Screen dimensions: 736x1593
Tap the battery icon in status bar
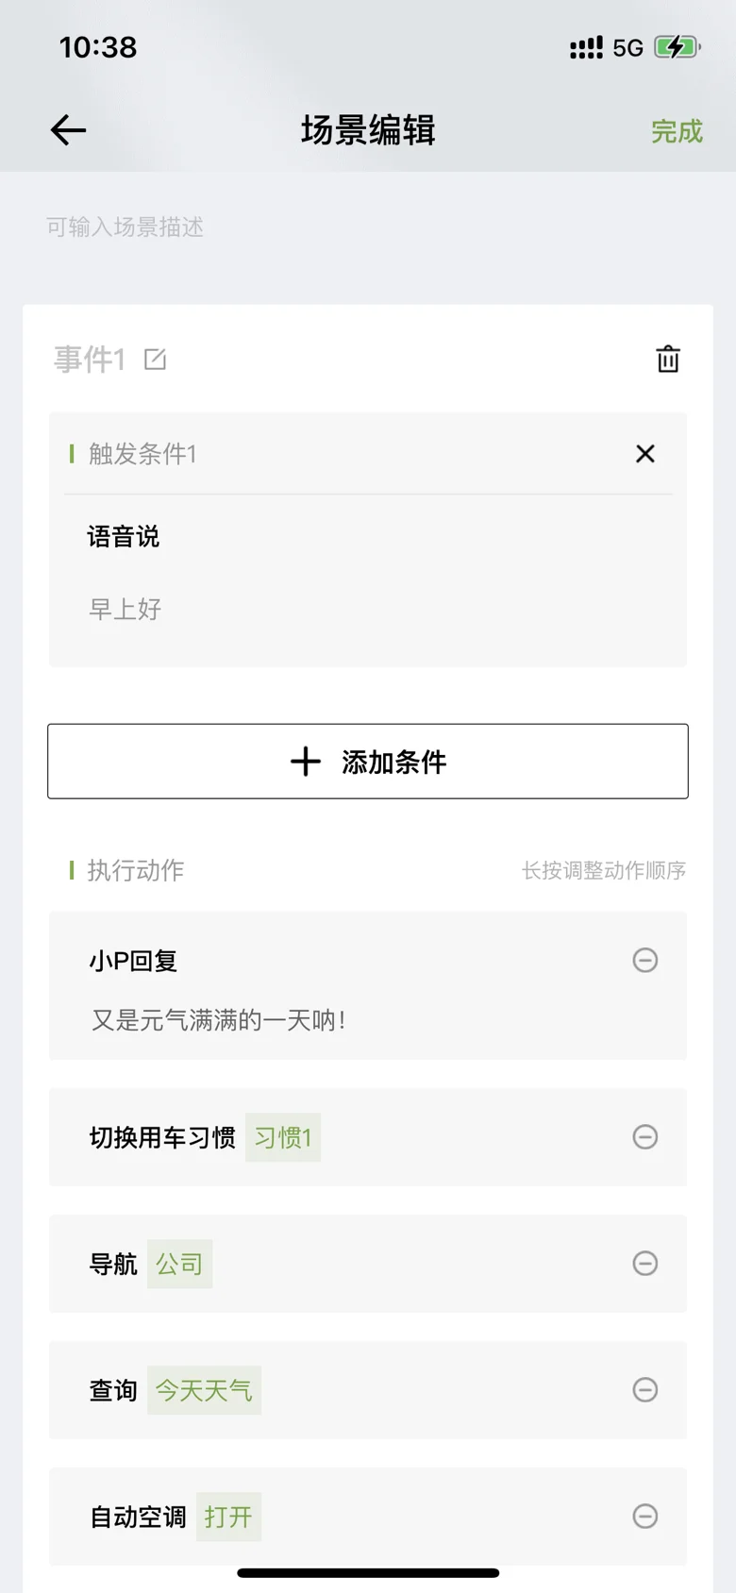[x=677, y=47]
